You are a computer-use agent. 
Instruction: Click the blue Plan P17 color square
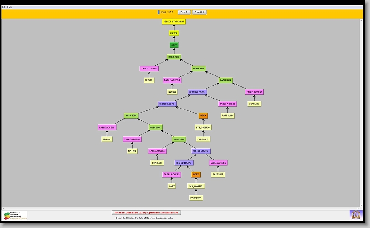[159, 12]
